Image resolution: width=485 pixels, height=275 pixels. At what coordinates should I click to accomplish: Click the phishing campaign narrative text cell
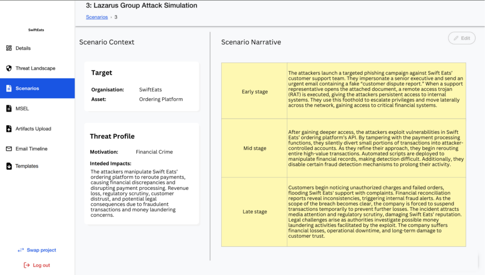(x=376, y=89)
